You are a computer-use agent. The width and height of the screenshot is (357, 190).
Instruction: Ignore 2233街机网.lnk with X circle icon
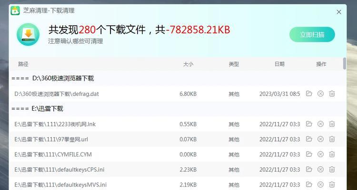tap(320, 124)
